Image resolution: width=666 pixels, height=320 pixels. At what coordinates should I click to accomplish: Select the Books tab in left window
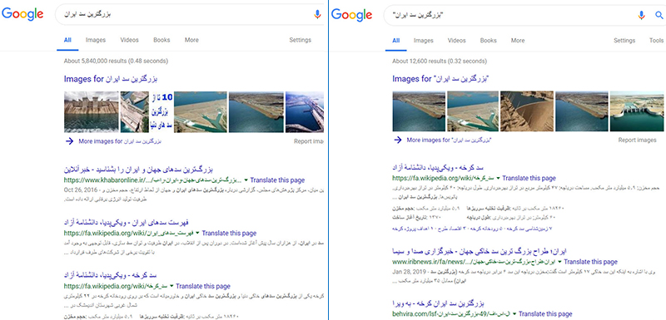[162, 40]
